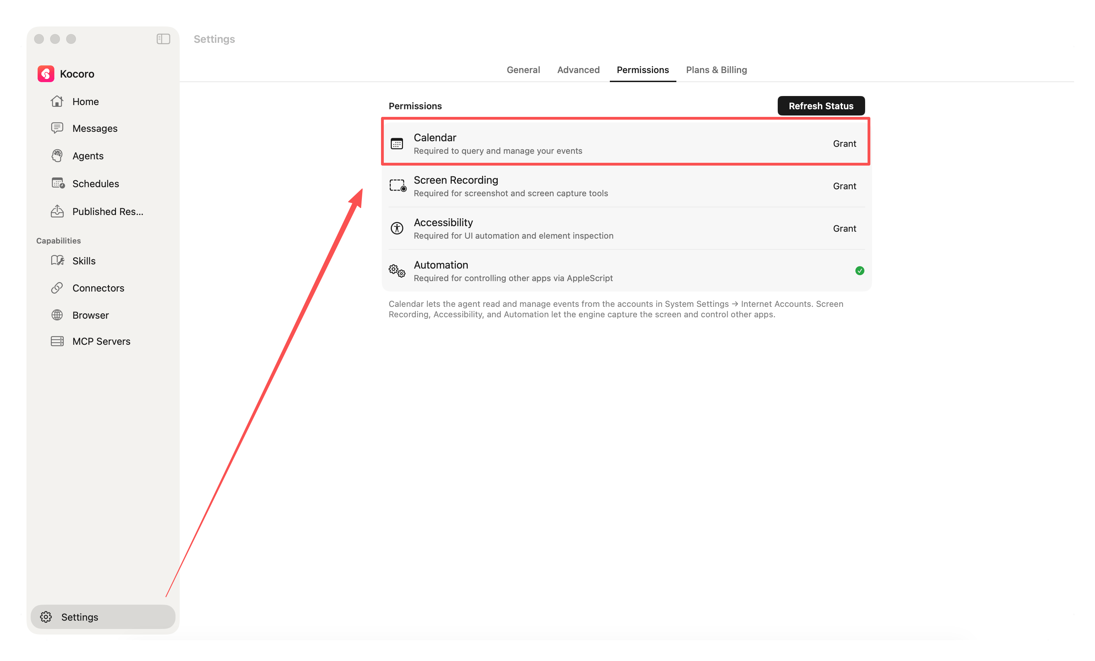Click the Kocoro app logo
This screenshot has height=661, width=1095.
pyautogui.click(x=46, y=74)
